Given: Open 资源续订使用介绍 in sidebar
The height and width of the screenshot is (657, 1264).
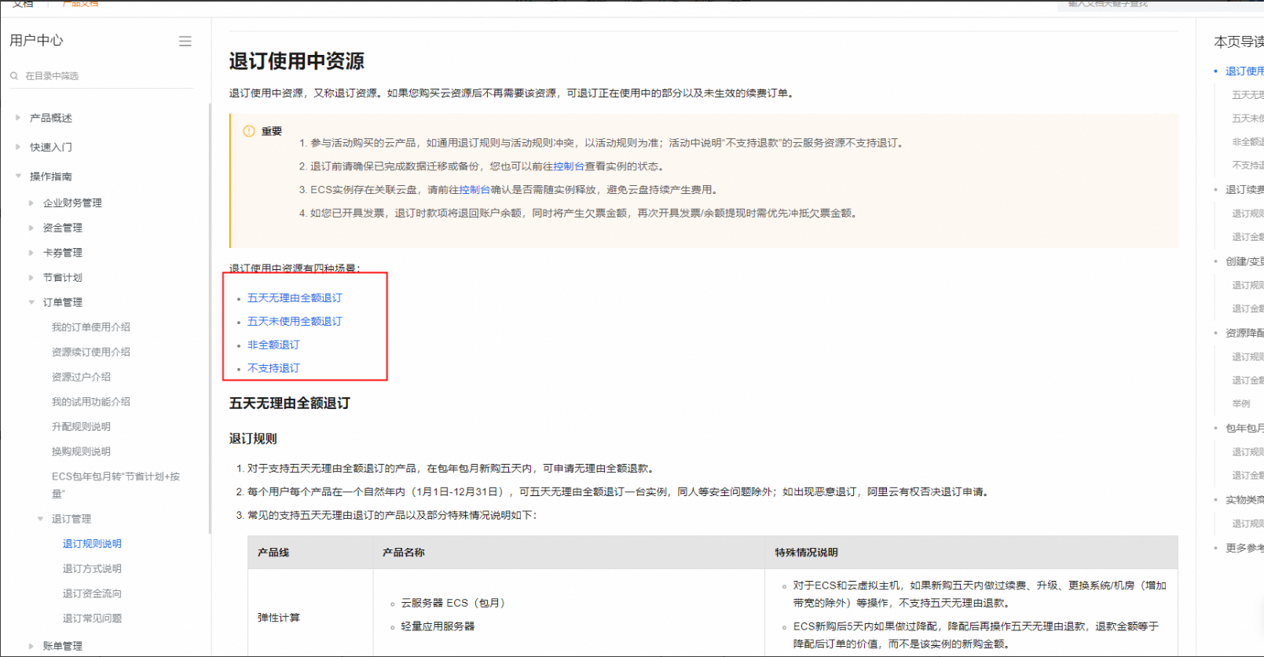Looking at the screenshot, I should [x=91, y=352].
